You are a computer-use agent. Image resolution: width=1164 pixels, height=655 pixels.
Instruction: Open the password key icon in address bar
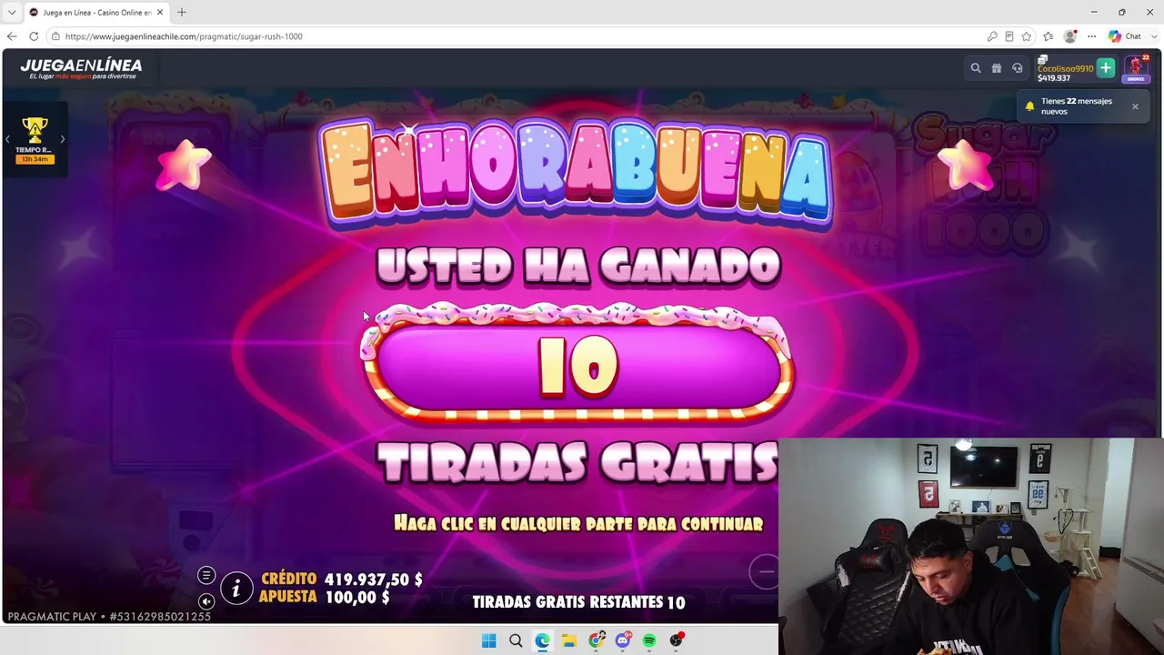pos(992,36)
